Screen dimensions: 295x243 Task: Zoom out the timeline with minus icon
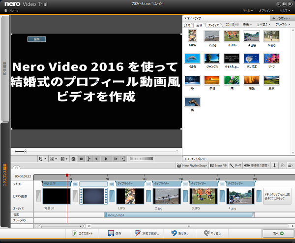click(x=37, y=226)
